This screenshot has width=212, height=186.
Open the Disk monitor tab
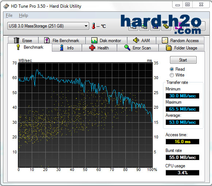[106, 40]
